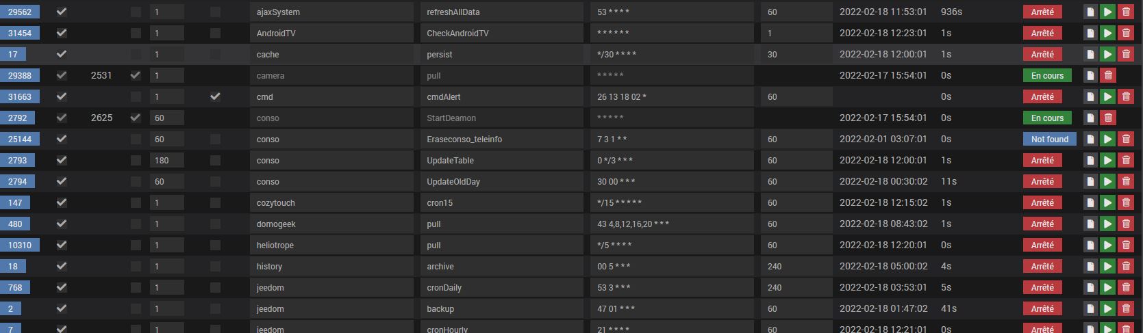Disable the enabled checkbox for cron 29562
Viewport: 1143px width, 333px height.
point(62,12)
